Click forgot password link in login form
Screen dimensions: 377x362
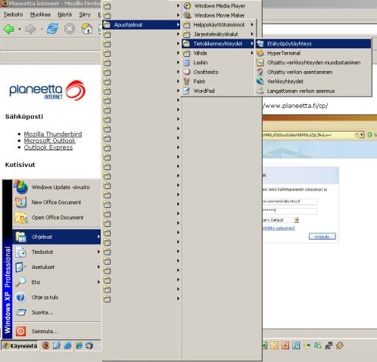coord(279,228)
